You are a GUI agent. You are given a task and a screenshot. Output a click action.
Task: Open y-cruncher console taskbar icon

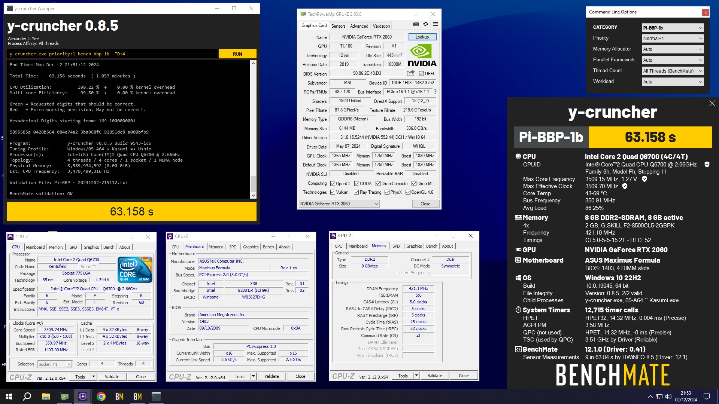[156, 397]
